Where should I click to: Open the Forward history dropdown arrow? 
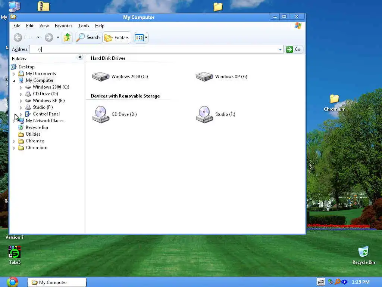point(58,37)
